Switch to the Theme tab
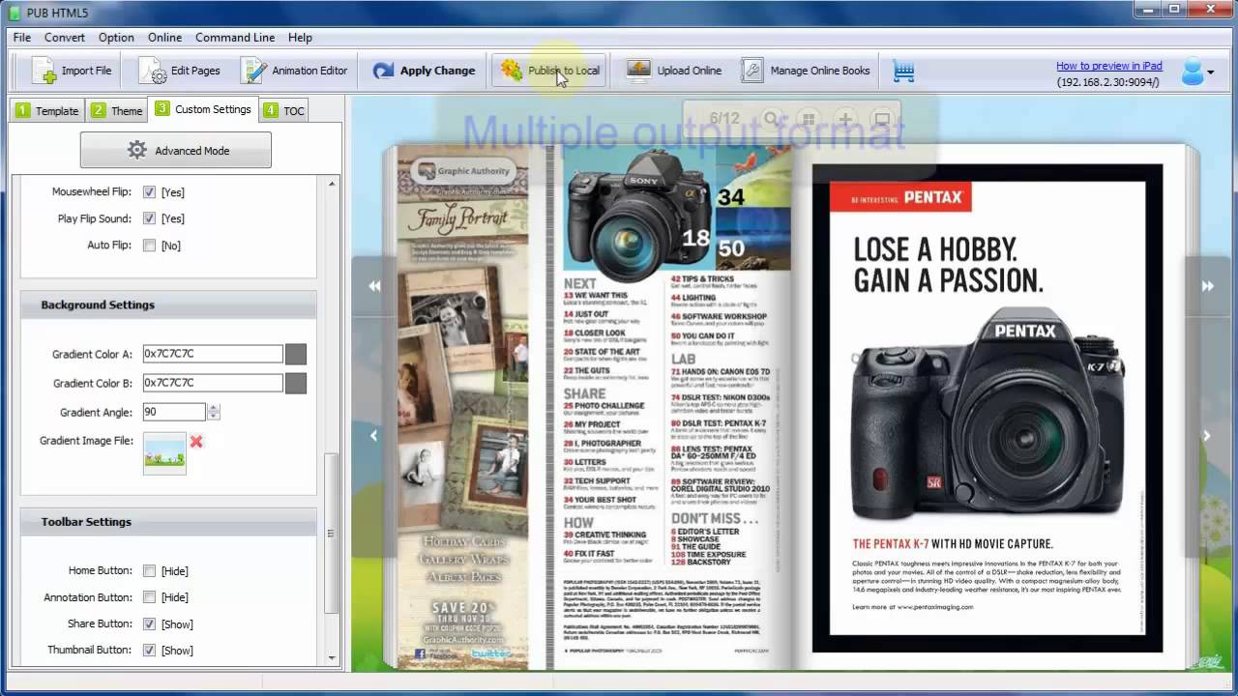This screenshot has width=1238, height=696. pyautogui.click(x=117, y=110)
